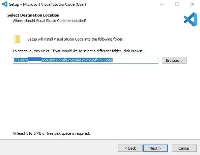Click the 'To continue, click Next' instruction

click(78, 51)
